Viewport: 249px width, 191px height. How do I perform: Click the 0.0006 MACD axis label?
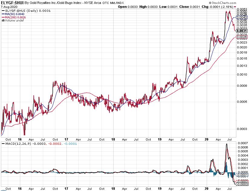[243, 147]
